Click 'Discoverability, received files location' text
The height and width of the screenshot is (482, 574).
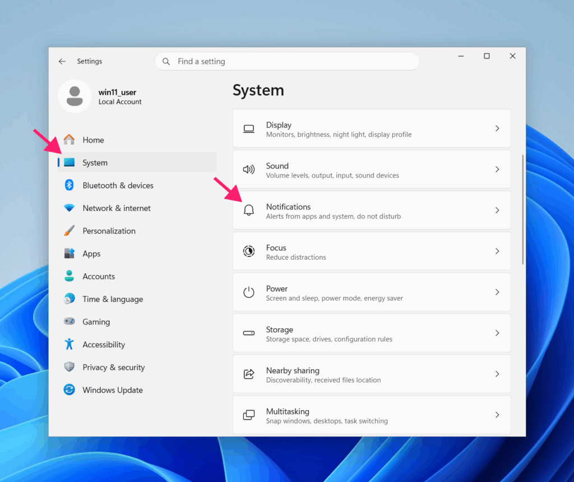(323, 380)
